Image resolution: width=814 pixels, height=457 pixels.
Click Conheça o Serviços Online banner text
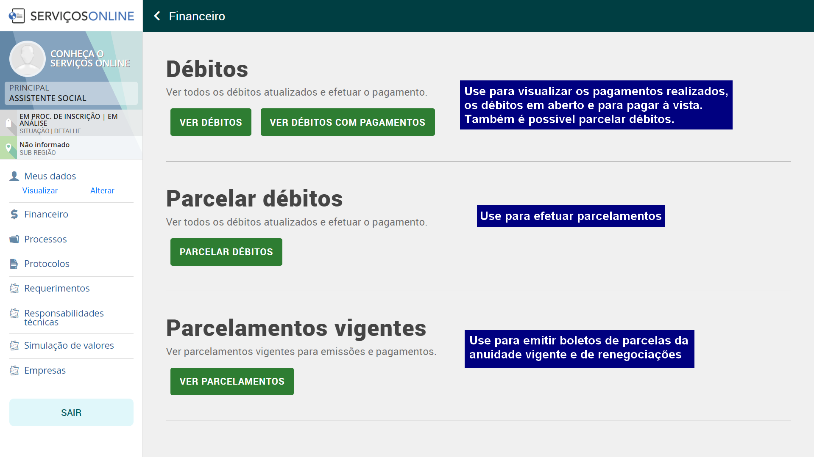tap(90, 59)
